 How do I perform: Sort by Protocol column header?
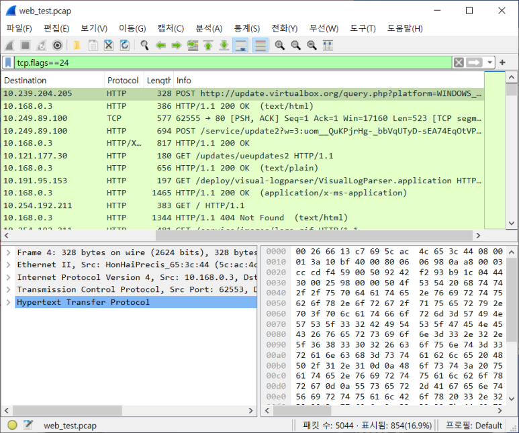tap(124, 81)
